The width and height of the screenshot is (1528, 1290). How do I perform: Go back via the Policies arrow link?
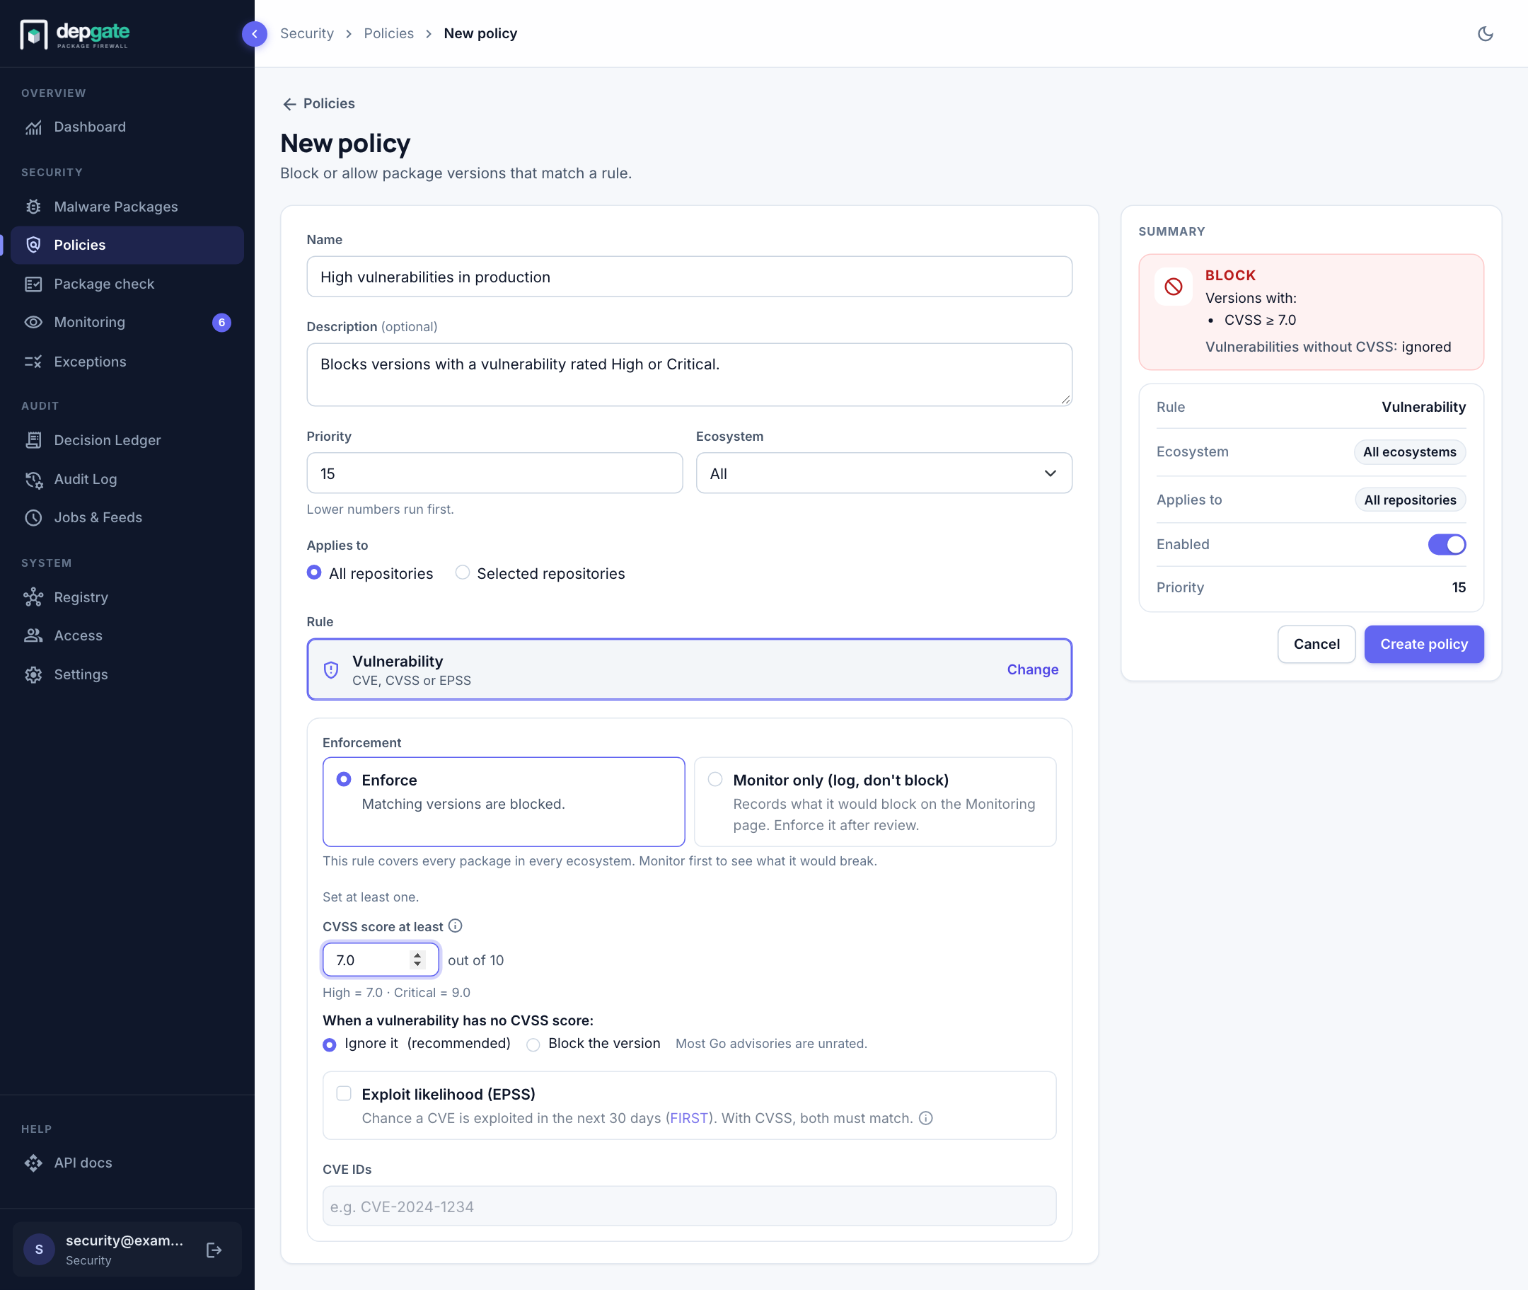(x=319, y=104)
